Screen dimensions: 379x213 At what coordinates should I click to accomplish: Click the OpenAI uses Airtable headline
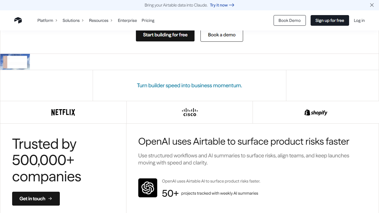[244, 141]
